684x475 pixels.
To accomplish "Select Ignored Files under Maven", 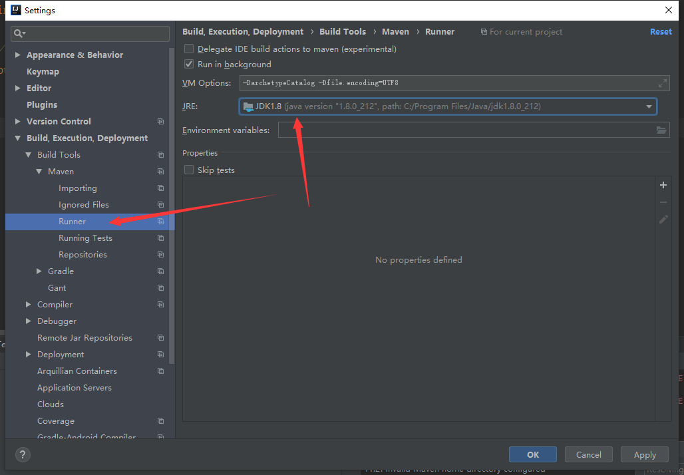I will pyautogui.click(x=84, y=204).
